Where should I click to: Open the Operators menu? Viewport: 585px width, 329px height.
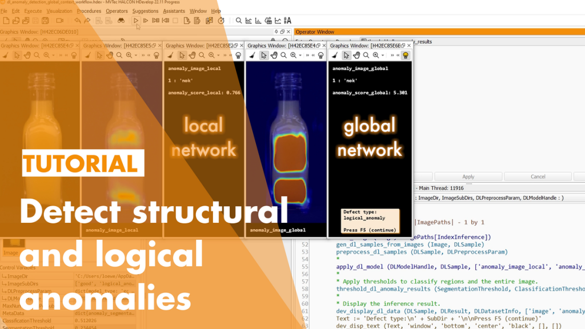pyautogui.click(x=117, y=11)
